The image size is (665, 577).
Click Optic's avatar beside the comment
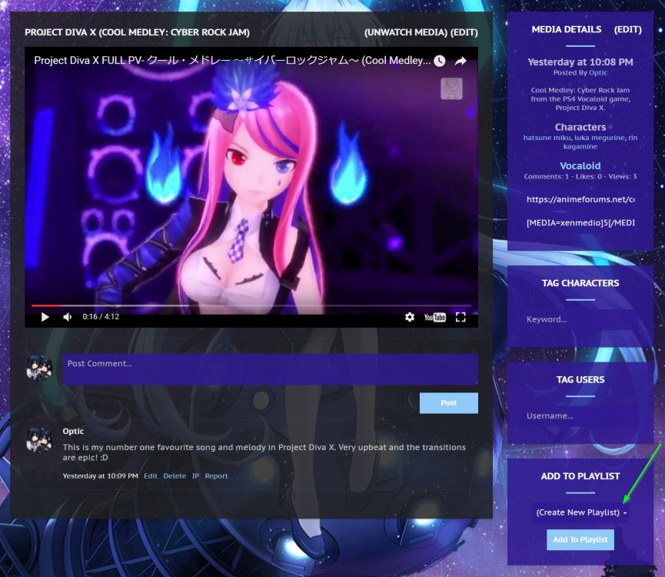click(x=39, y=440)
